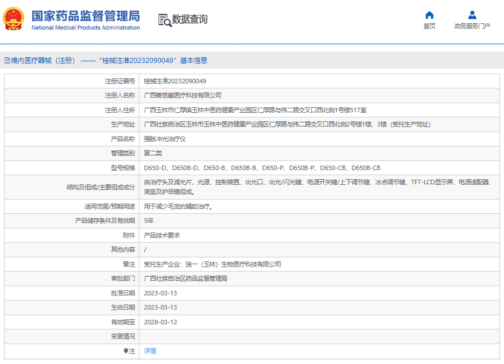
Task: Click the 变更情况 row label
Action: click(123, 336)
